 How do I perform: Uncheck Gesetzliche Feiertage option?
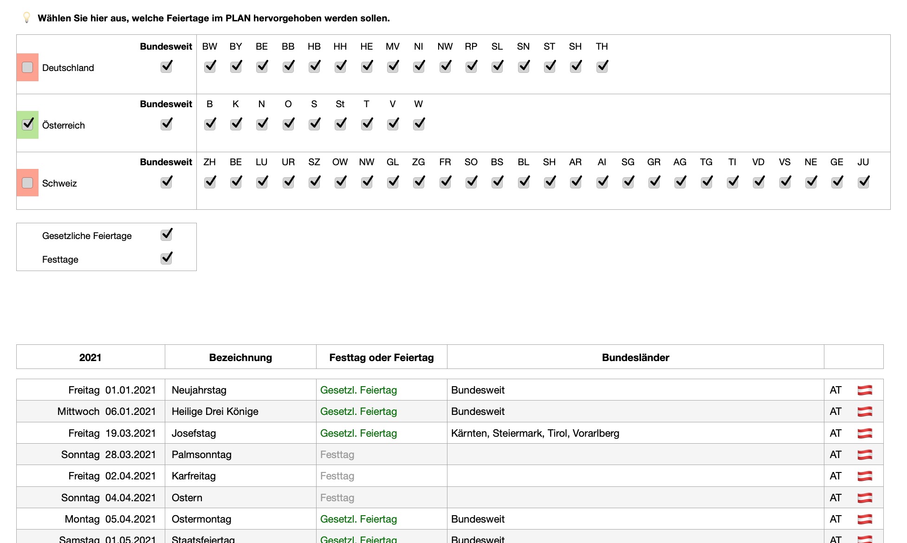(x=166, y=235)
